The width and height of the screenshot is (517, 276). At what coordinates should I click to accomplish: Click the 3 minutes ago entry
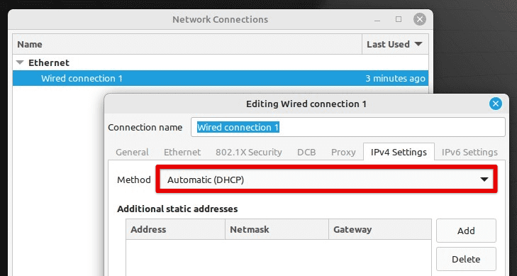tap(395, 79)
